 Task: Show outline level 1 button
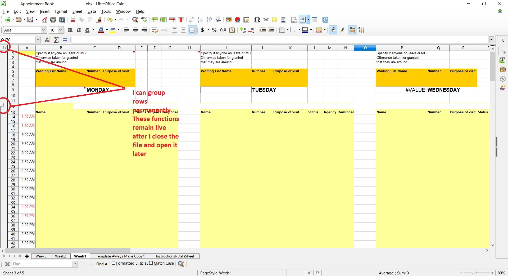tap(2, 48)
